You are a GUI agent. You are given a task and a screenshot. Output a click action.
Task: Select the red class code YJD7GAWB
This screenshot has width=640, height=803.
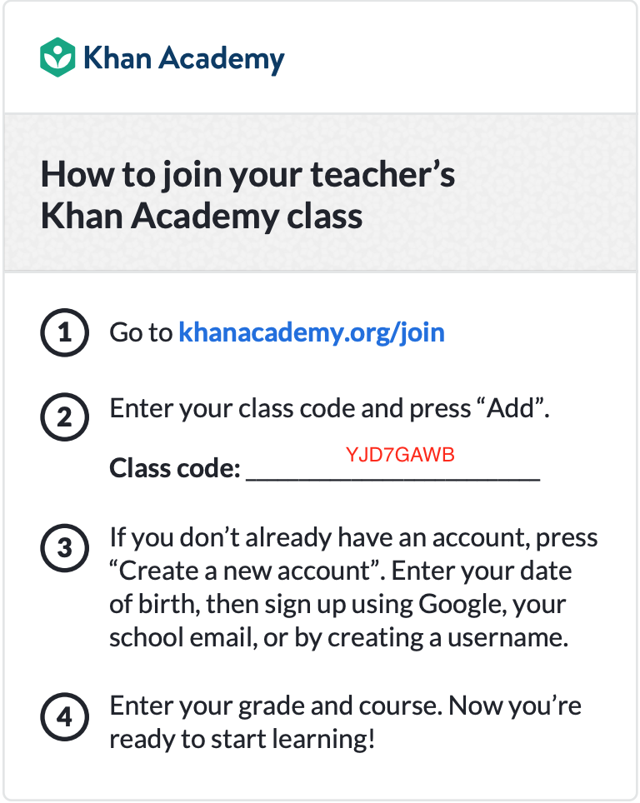tap(400, 455)
